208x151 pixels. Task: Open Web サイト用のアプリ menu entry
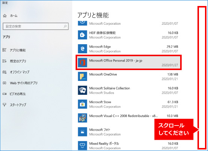24,83
